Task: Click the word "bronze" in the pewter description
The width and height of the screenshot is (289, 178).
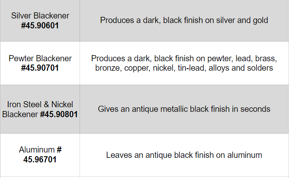Action: 107,68
